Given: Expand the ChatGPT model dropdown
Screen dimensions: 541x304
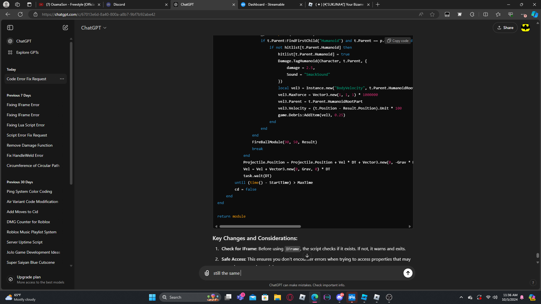Looking at the screenshot, I should pyautogui.click(x=94, y=28).
